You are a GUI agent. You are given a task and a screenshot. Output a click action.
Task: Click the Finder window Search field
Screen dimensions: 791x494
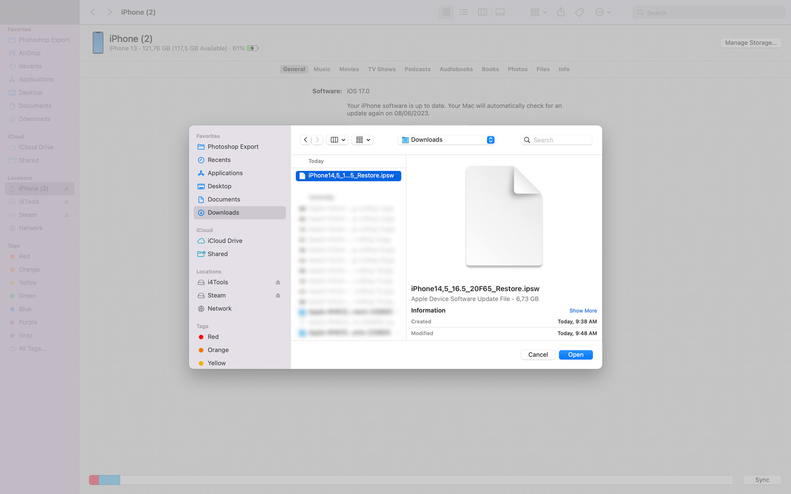[708, 13]
